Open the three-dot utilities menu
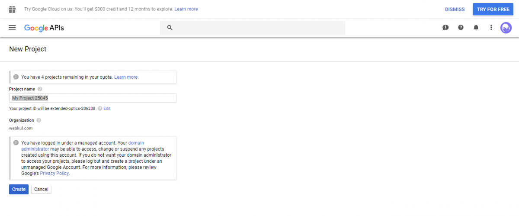This screenshot has width=519, height=216. pos(491,28)
